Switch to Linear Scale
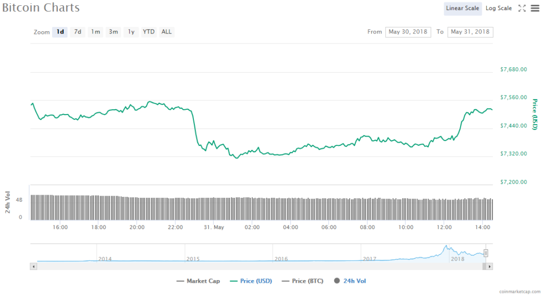Viewport: 544px width, 296px height. 463,8
